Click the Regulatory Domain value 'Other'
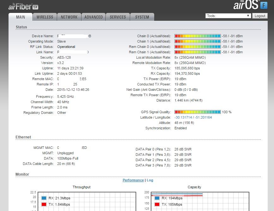Screen dimensions: 274x211 (62, 113)
